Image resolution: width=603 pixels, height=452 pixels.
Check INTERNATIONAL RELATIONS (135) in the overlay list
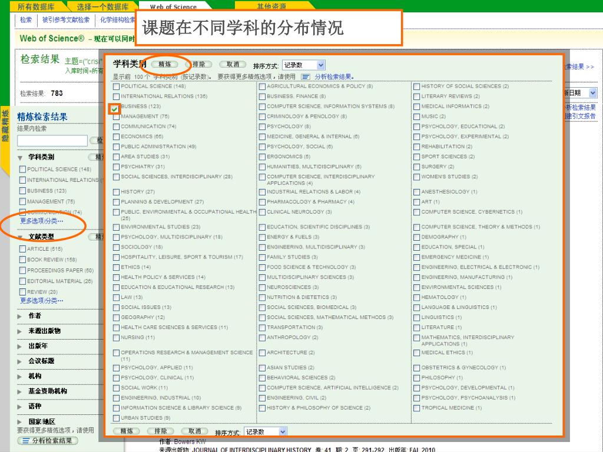116,97
